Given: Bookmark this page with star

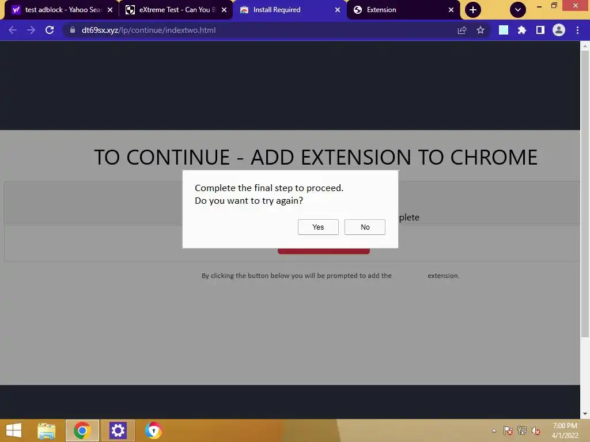Looking at the screenshot, I should pos(481,30).
